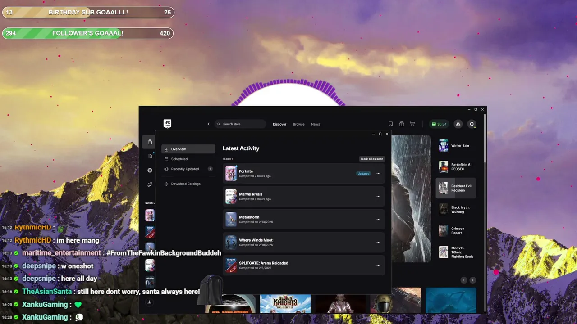Open the Store bag icon in the launcher sidebar
The image size is (577, 324).
pos(150,142)
